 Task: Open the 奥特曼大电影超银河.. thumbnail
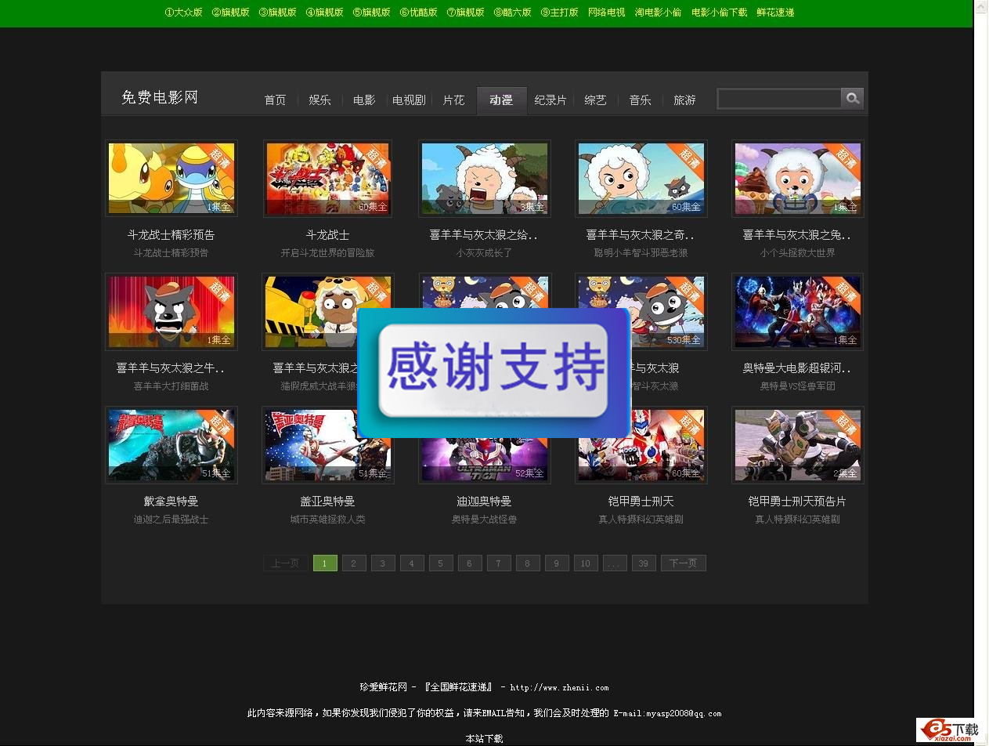coord(798,312)
